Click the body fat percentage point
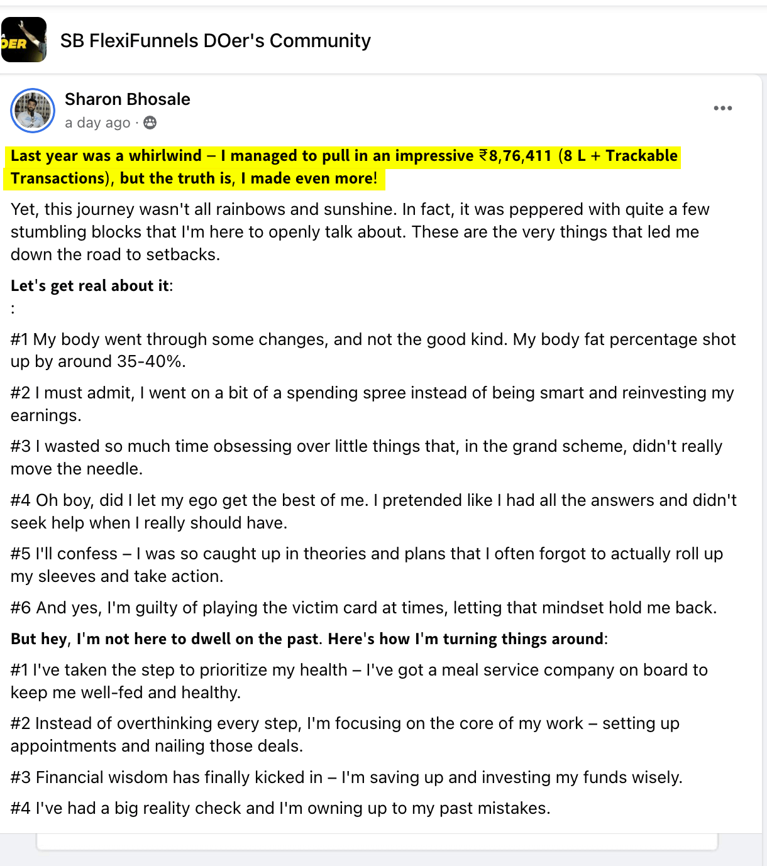The height and width of the screenshot is (866, 767). point(372,350)
